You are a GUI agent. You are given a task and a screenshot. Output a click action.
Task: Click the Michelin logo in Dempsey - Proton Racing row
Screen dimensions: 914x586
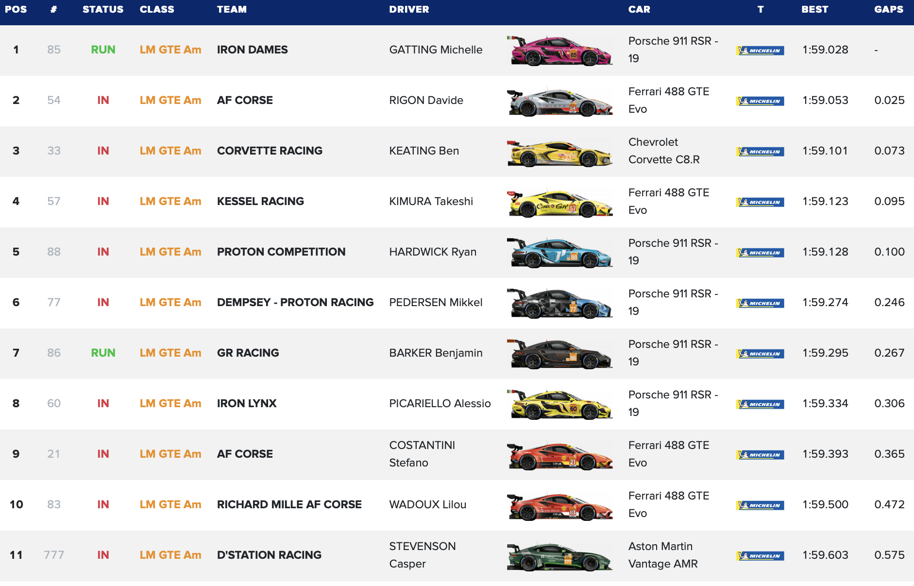(760, 303)
